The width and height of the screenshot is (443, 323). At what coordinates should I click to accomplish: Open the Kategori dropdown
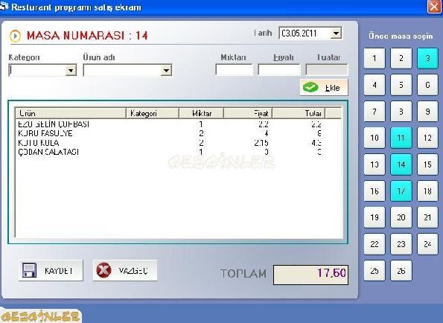tap(71, 70)
